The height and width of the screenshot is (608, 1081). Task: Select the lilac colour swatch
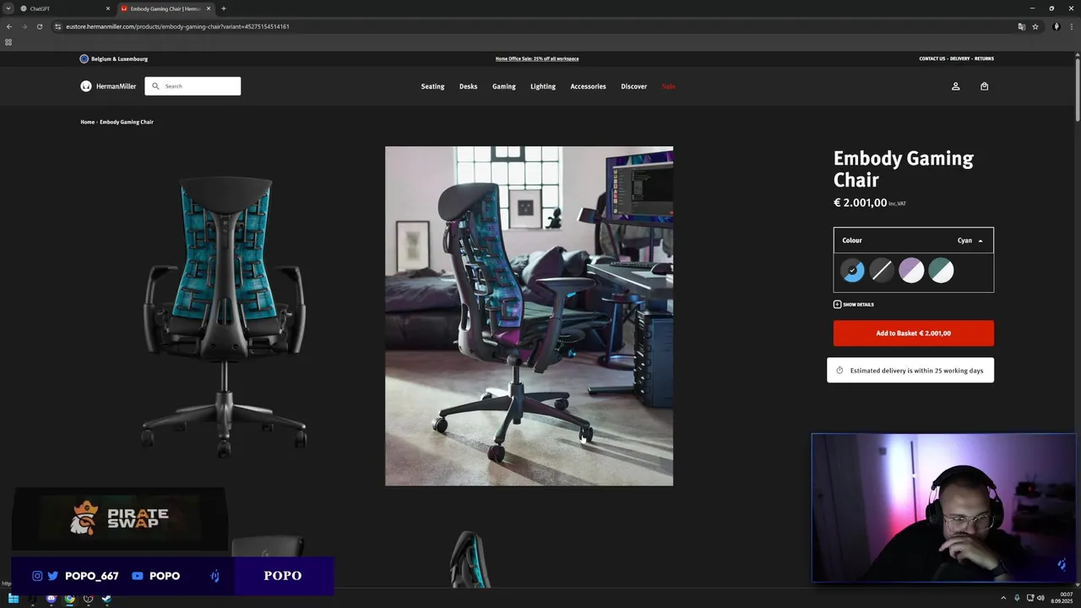(911, 270)
